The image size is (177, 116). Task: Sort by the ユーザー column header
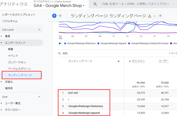point(163,61)
